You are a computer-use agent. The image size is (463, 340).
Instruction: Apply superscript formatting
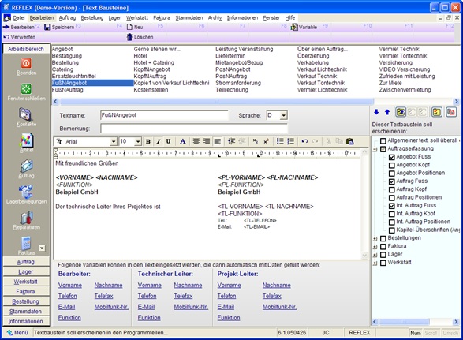point(266,141)
